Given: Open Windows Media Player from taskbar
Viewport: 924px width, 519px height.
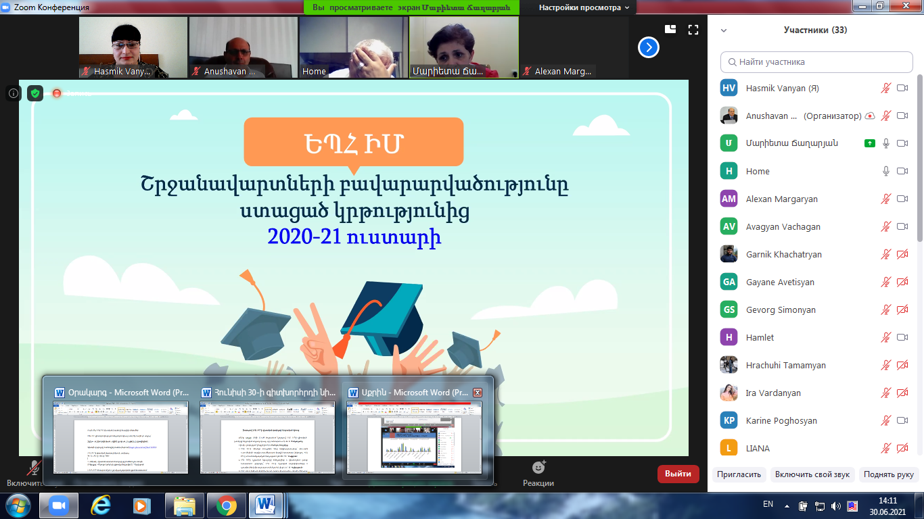Looking at the screenshot, I should click(x=142, y=505).
